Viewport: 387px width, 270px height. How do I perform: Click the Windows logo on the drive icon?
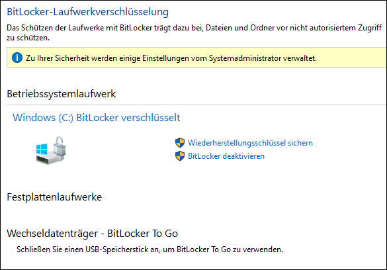click(42, 150)
